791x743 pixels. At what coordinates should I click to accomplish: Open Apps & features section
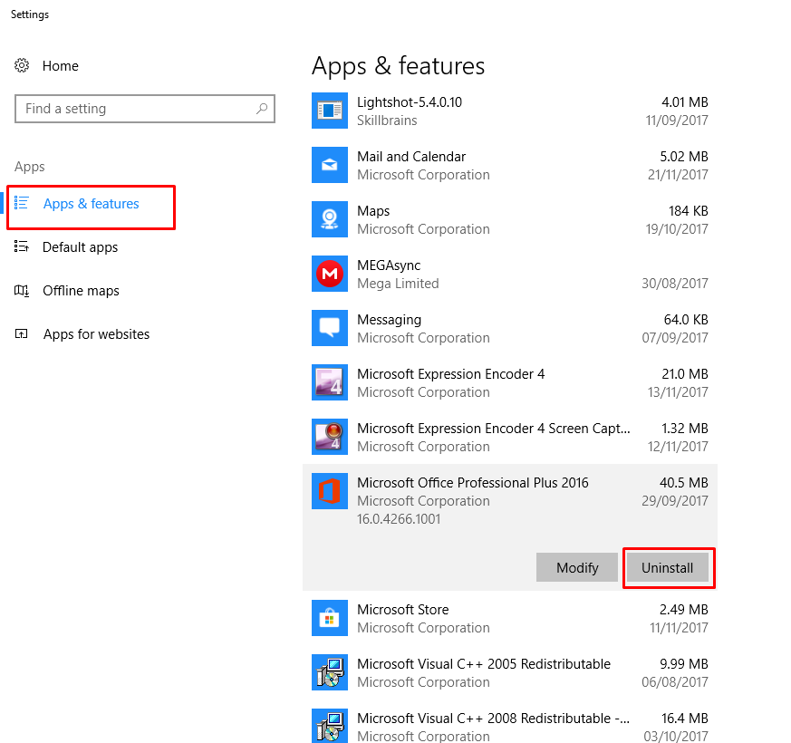click(x=91, y=204)
